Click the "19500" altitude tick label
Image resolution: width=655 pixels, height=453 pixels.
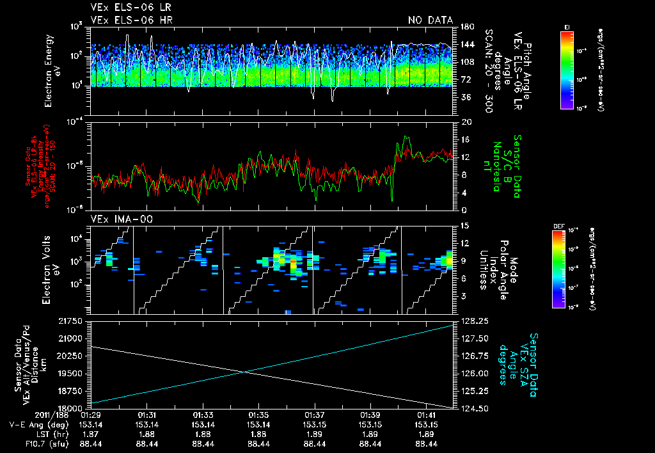(x=70, y=374)
